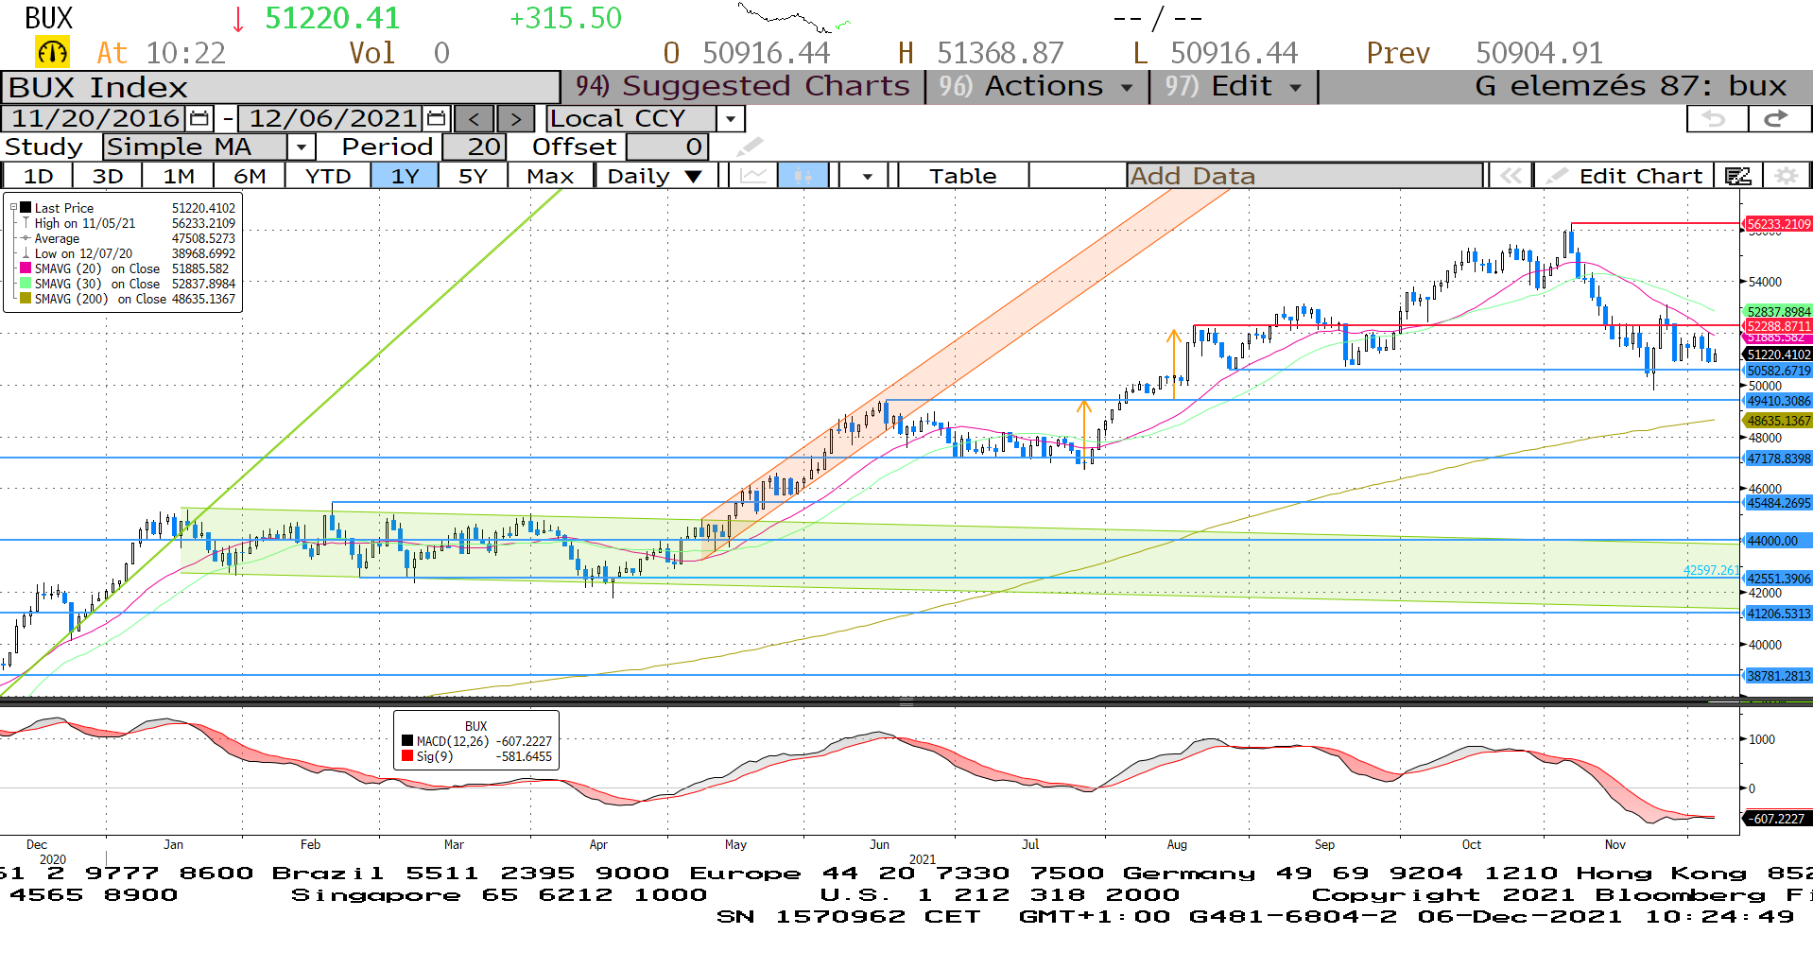This screenshot has width=1813, height=969.
Task: Select the 3D time range tab
Action: tap(108, 176)
